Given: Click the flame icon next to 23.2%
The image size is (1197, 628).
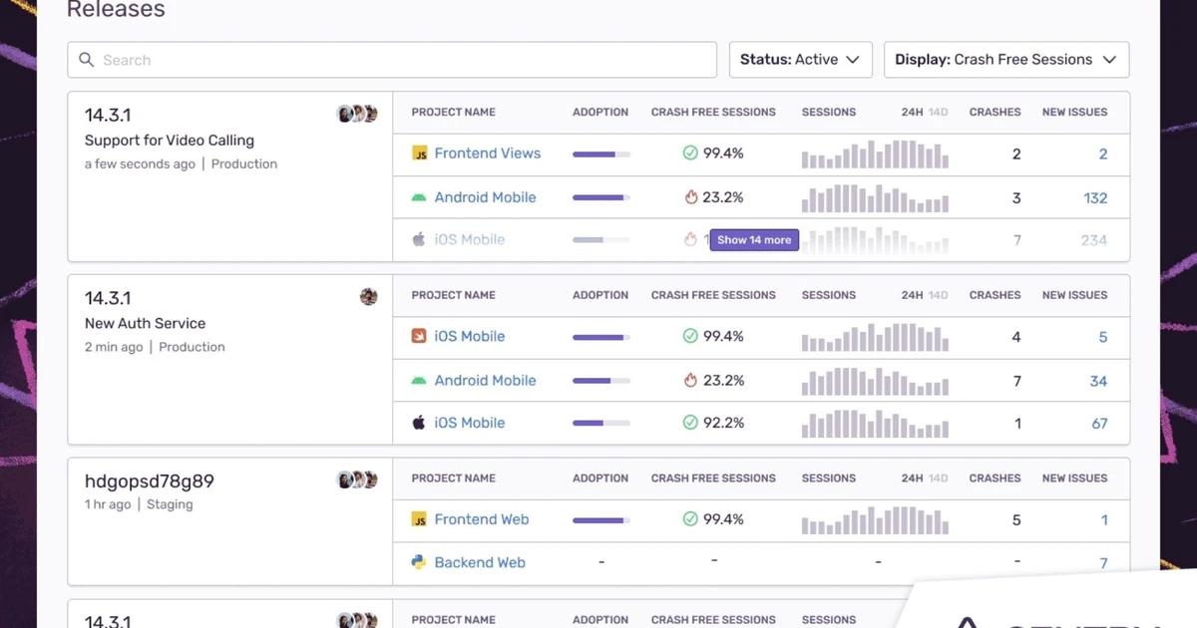Looking at the screenshot, I should pos(692,197).
